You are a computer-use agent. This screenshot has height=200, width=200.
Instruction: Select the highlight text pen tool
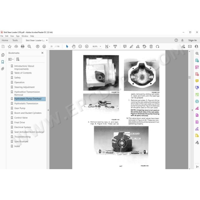131,47
